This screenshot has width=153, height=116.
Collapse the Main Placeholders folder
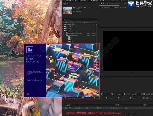tap(65, 35)
